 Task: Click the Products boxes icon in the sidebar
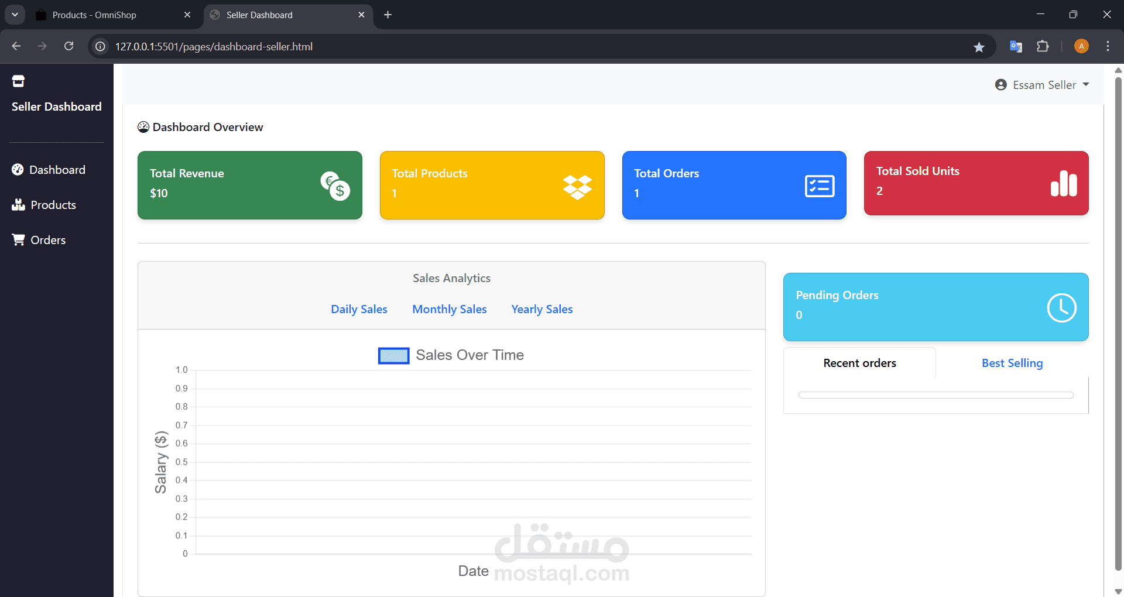click(x=18, y=204)
